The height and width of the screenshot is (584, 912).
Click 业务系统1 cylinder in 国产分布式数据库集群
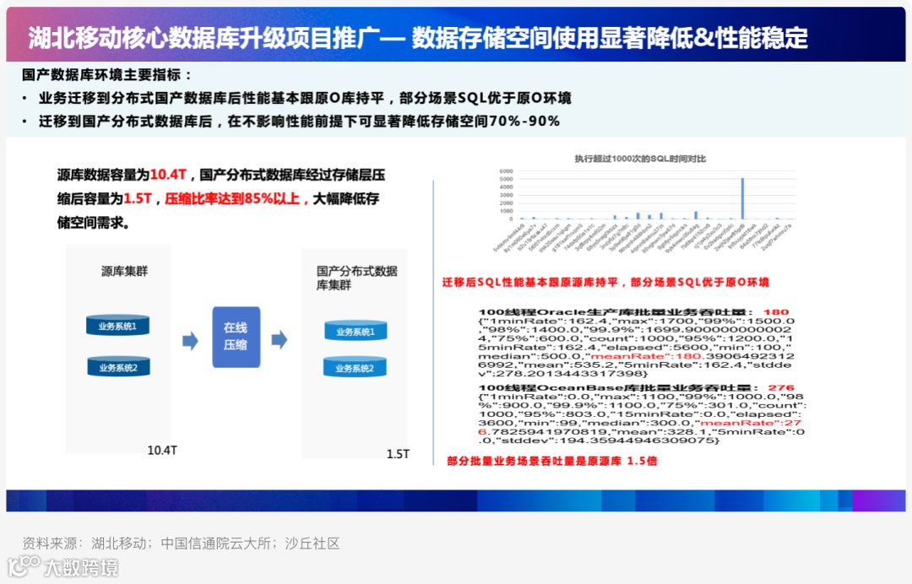(x=356, y=331)
